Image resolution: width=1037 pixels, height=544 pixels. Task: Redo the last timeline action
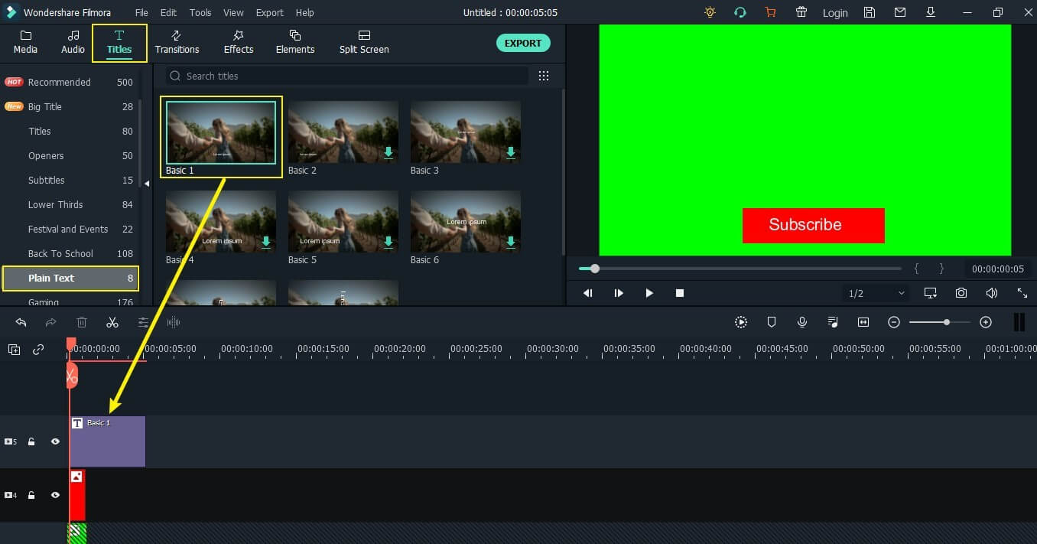point(51,322)
